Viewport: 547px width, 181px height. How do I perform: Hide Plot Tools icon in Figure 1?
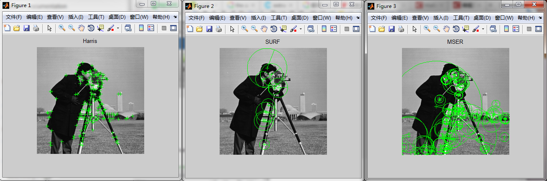[x=164, y=28]
